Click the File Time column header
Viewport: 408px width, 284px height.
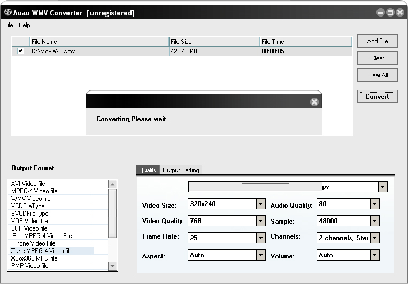pyautogui.click(x=306, y=42)
